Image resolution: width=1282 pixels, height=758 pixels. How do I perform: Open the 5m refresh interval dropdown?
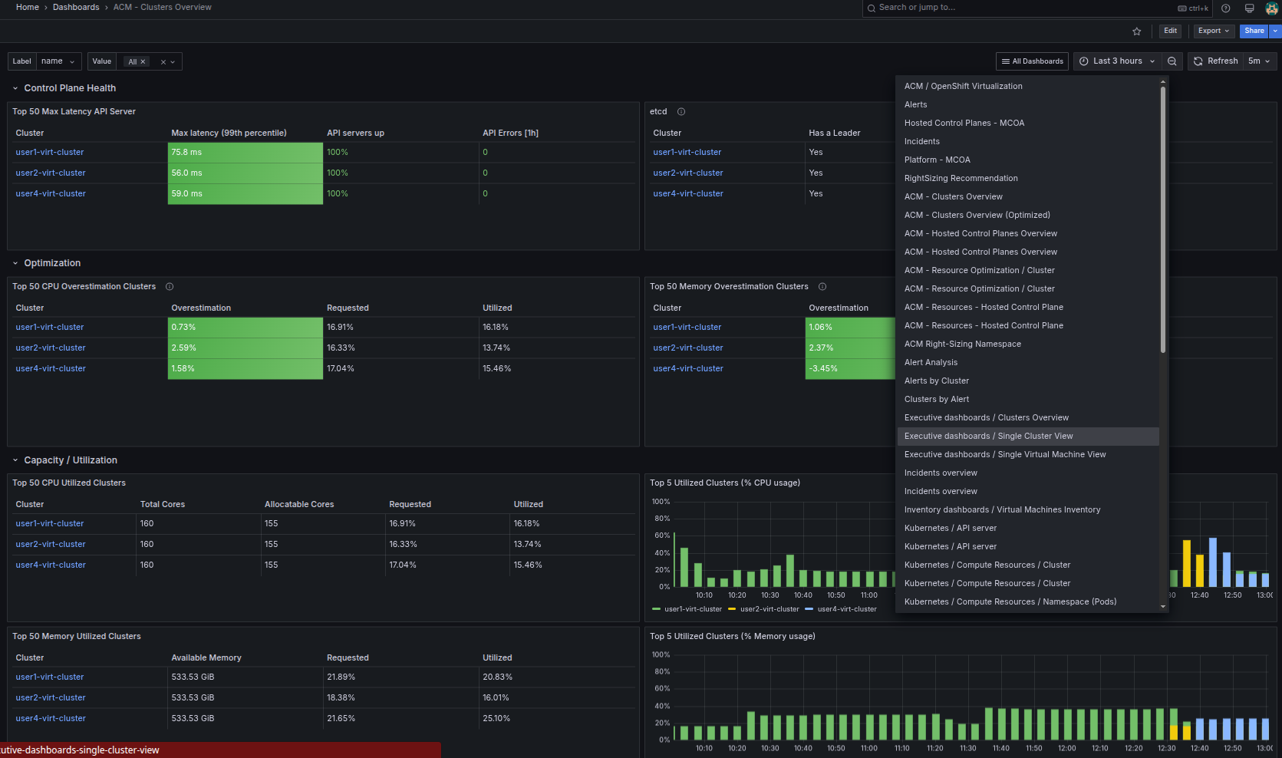click(1258, 61)
